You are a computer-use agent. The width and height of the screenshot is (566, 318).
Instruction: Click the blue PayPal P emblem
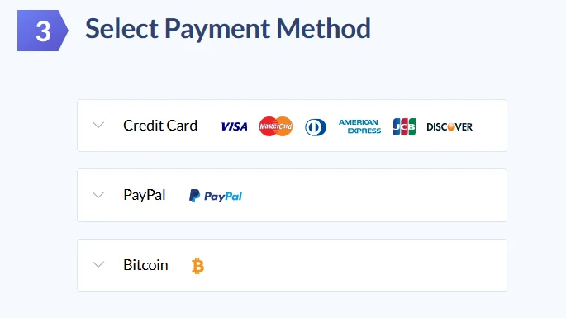[194, 196]
